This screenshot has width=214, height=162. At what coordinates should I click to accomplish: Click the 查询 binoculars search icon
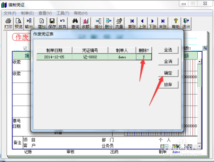(75, 24)
